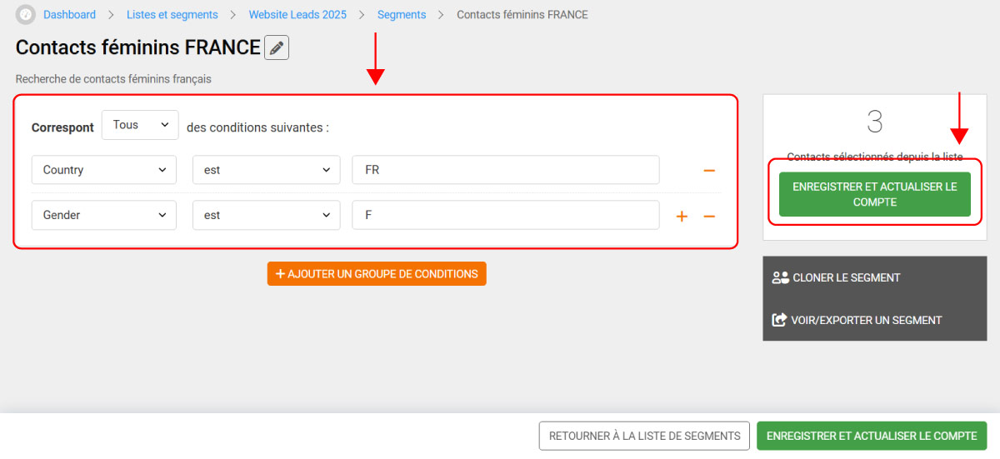Open the Country field dropdown

click(x=104, y=170)
